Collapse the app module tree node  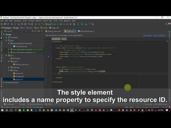click(4, 34)
